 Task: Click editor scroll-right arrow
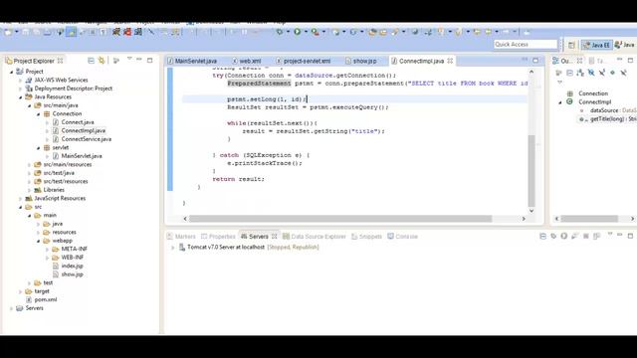coord(524,219)
